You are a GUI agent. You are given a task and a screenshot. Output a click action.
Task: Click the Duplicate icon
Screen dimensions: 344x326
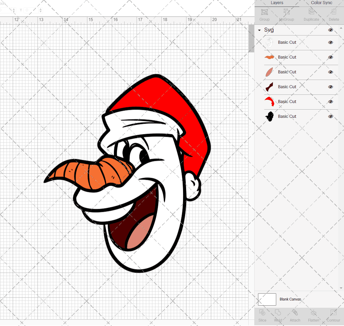coord(311,12)
